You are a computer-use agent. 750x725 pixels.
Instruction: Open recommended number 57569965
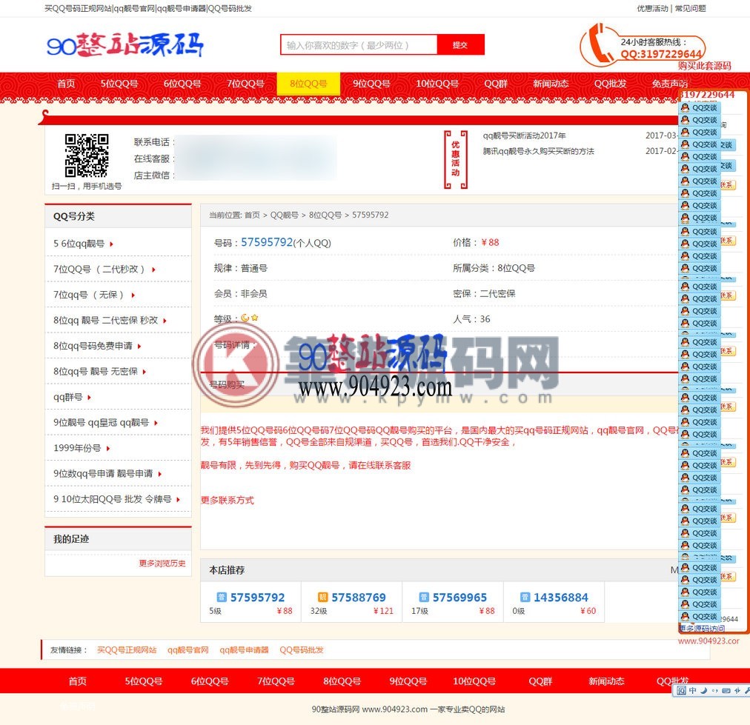pos(459,598)
